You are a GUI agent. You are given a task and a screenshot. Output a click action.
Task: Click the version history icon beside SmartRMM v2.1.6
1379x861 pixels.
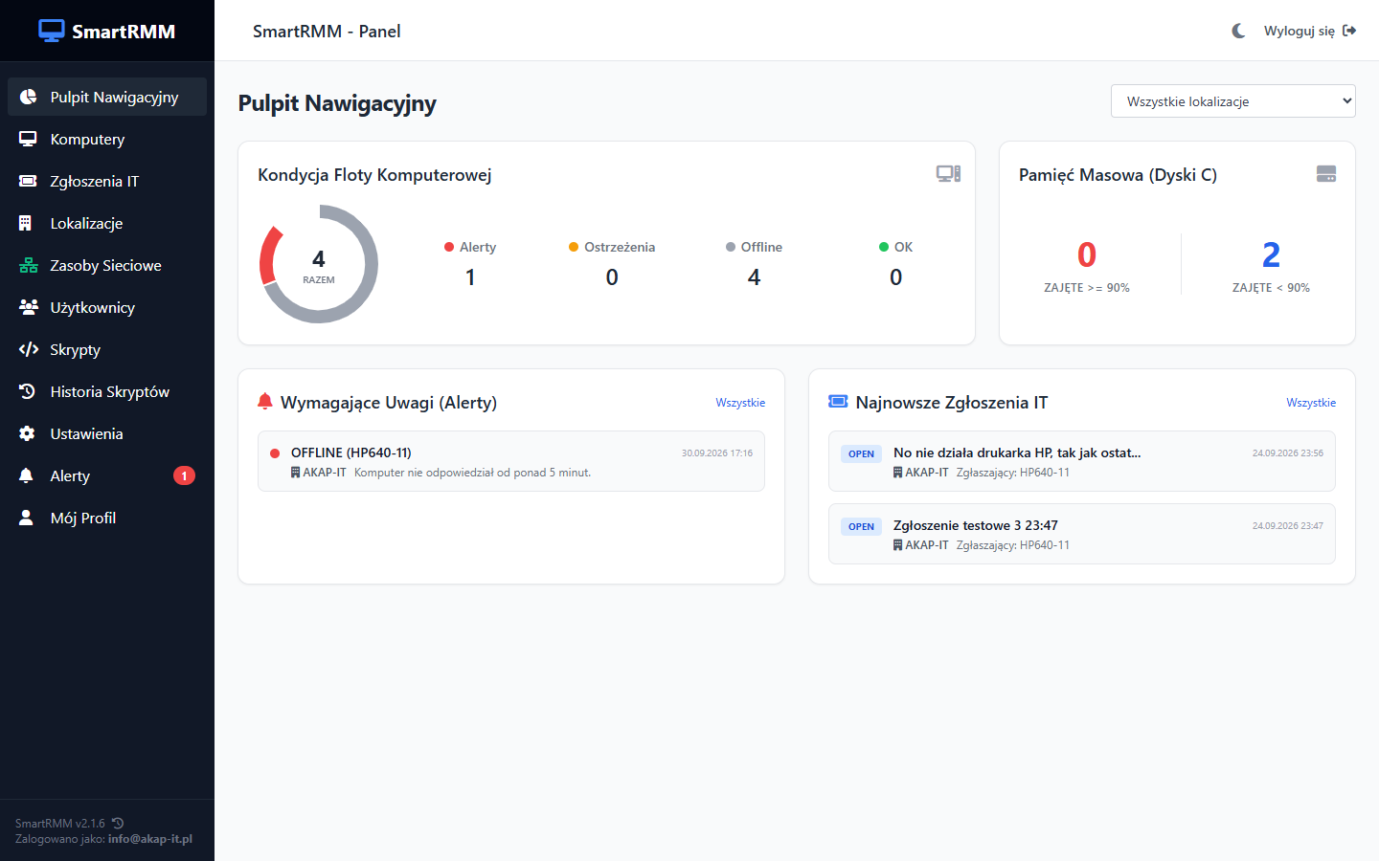tap(118, 823)
